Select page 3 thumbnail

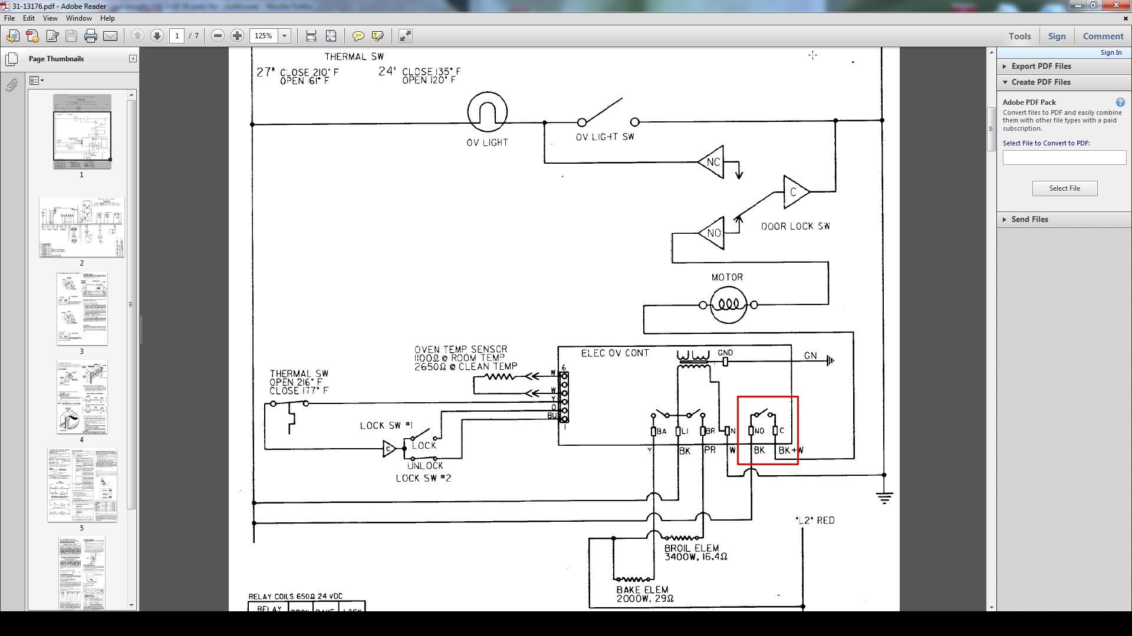(x=82, y=309)
